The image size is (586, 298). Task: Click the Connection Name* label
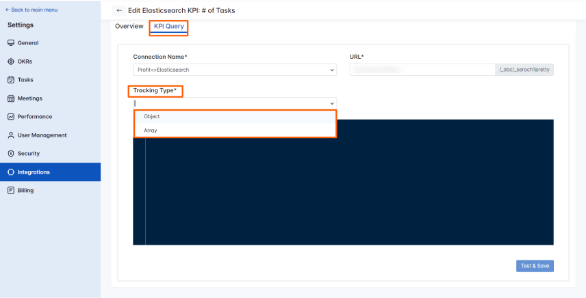160,57
